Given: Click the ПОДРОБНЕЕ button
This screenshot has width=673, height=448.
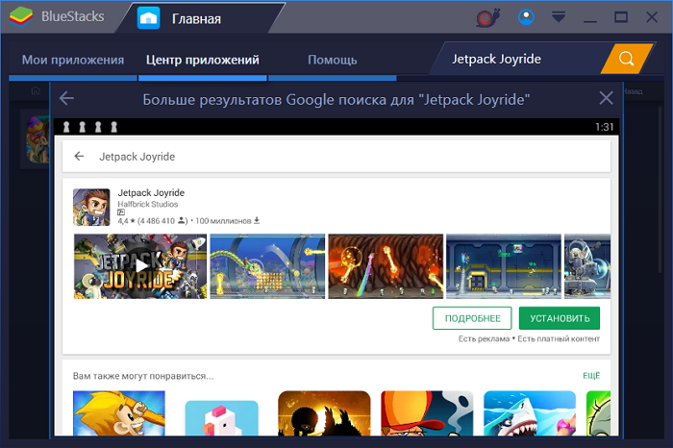Looking at the screenshot, I should click(472, 318).
